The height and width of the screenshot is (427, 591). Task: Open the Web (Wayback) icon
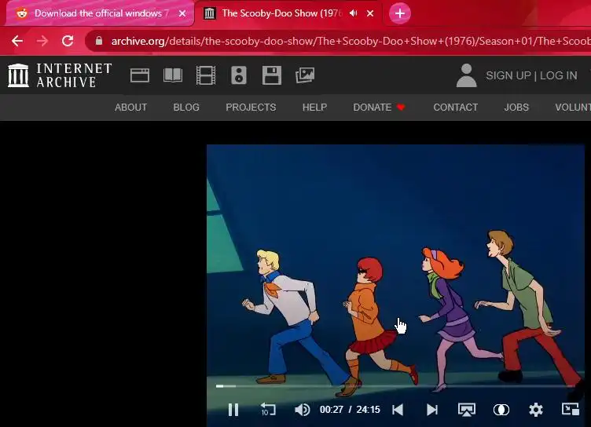pos(140,75)
